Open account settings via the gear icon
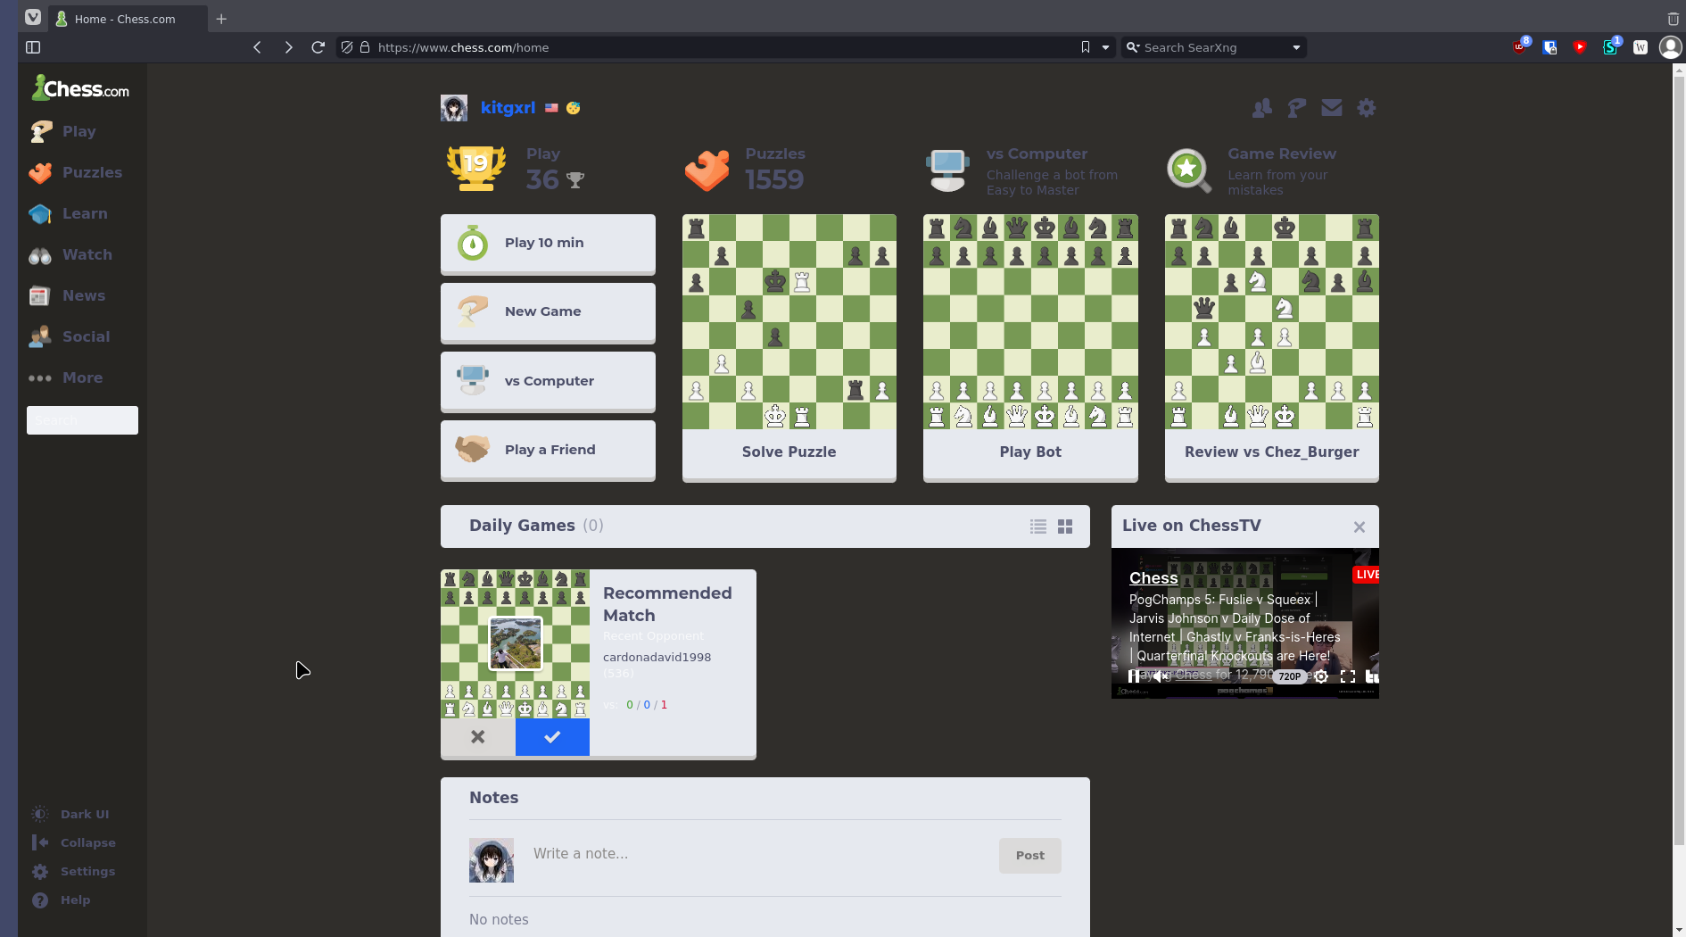Image resolution: width=1686 pixels, height=937 pixels. pyautogui.click(x=1367, y=107)
